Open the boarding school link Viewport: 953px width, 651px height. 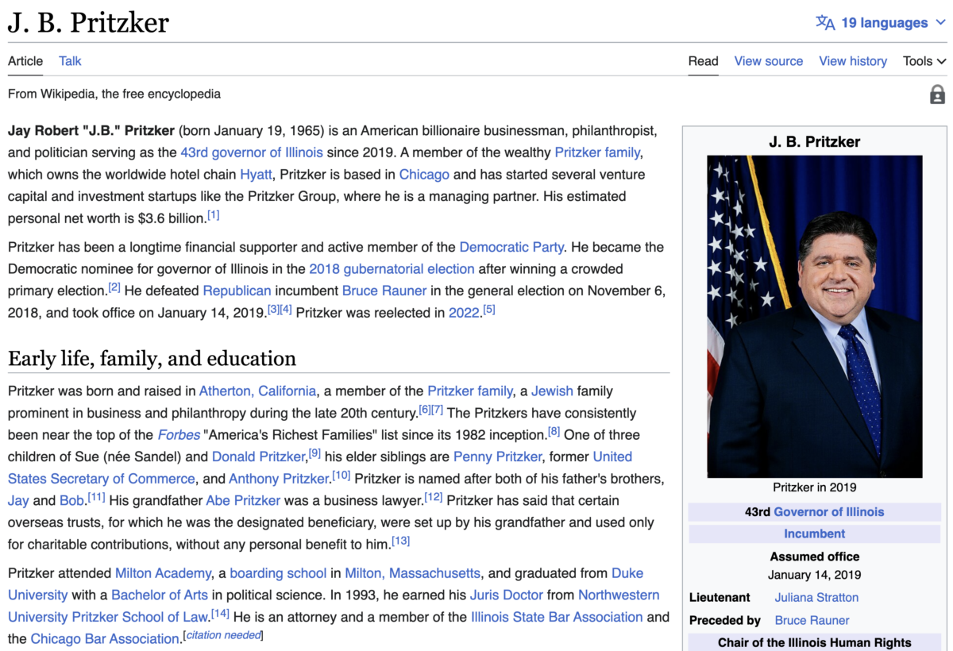[x=278, y=573]
